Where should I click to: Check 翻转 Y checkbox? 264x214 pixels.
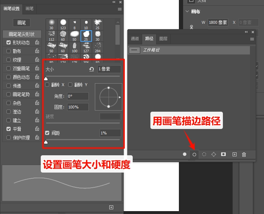70,85
